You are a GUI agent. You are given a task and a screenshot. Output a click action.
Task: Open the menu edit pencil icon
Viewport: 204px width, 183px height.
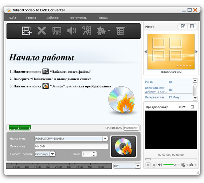183,27
